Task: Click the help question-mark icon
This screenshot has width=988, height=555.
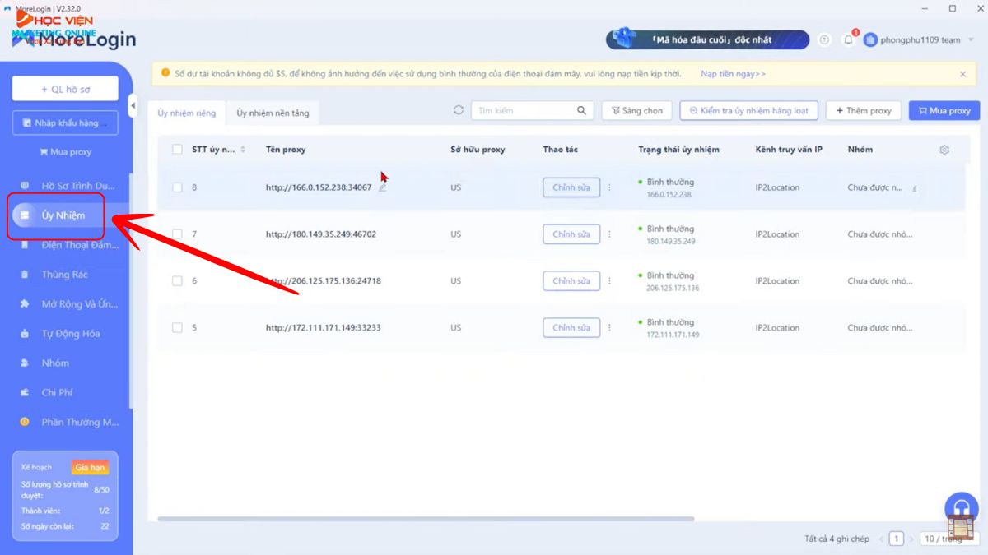Action: [825, 39]
